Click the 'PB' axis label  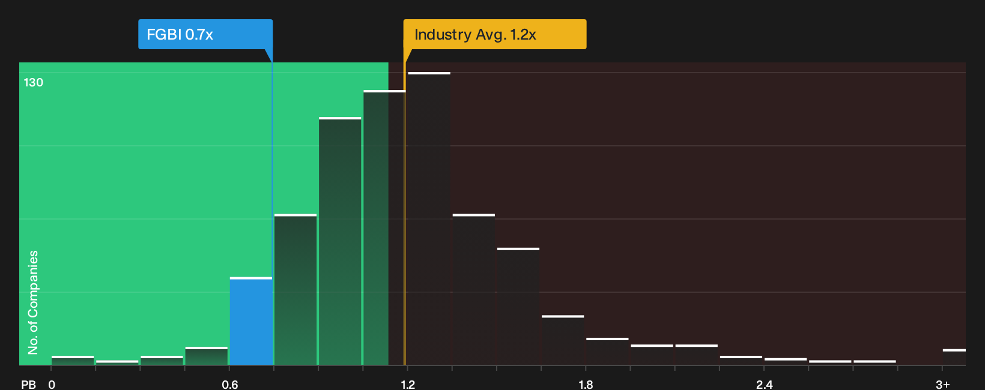tap(28, 384)
